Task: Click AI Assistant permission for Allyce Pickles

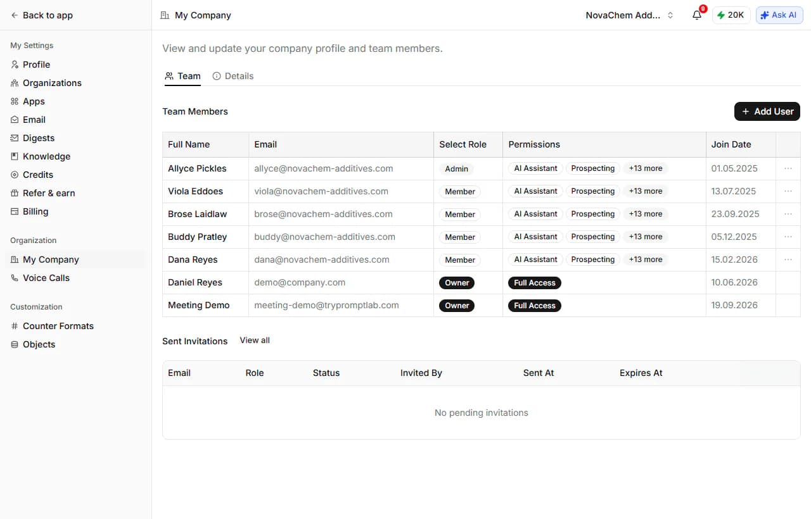Action: [535, 168]
